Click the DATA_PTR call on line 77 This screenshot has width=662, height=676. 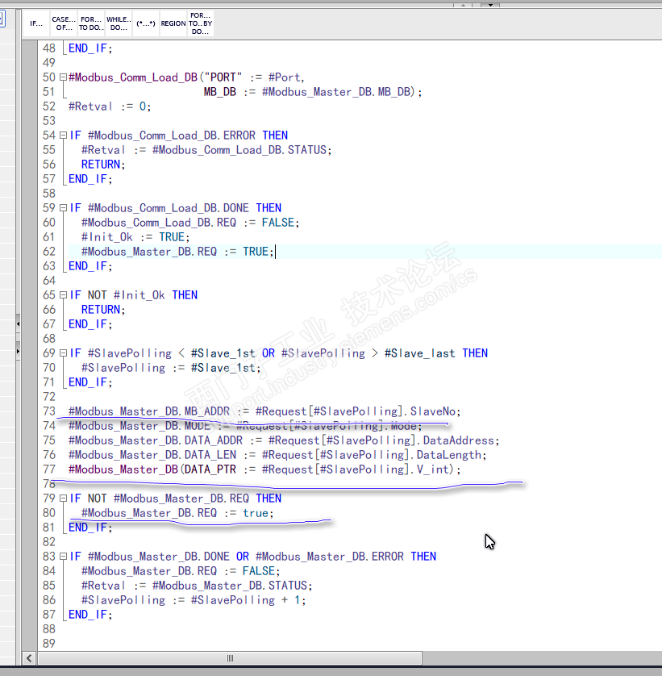pos(264,469)
